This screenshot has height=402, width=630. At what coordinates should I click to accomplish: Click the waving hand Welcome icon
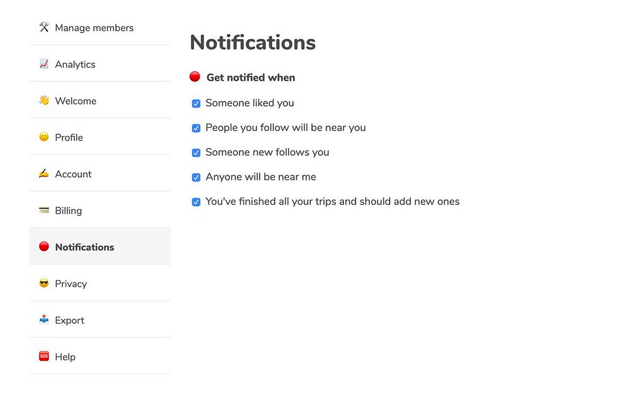pyautogui.click(x=44, y=100)
